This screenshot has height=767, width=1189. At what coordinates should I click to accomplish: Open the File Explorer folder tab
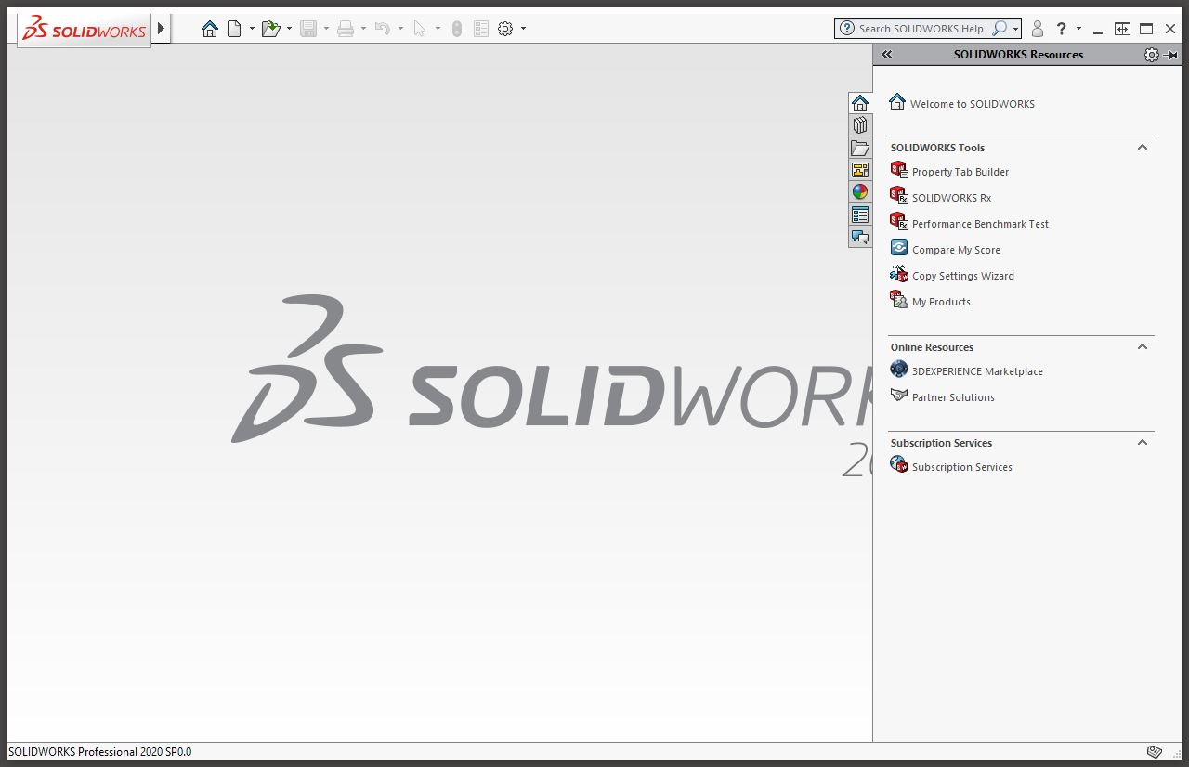[860, 148]
